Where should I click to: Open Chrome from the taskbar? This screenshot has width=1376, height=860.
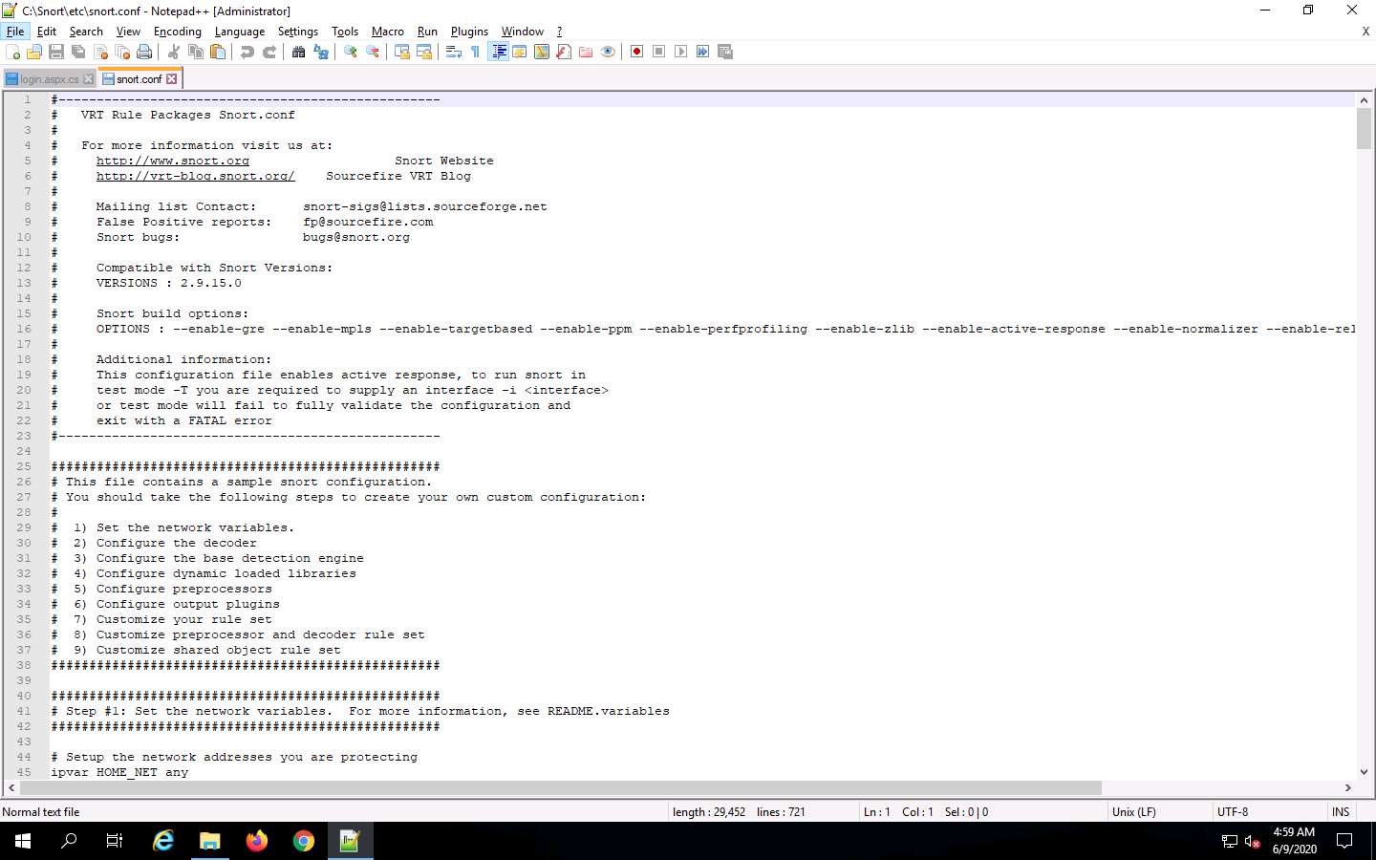(x=304, y=841)
